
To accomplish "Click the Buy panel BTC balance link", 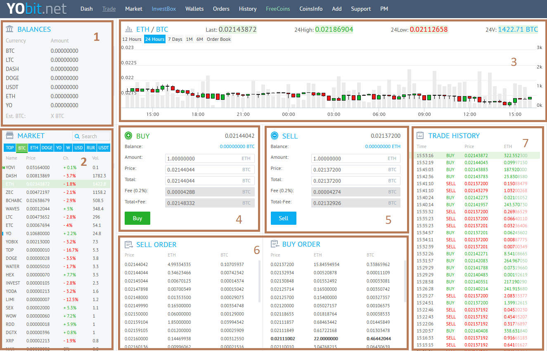I will (x=237, y=146).
